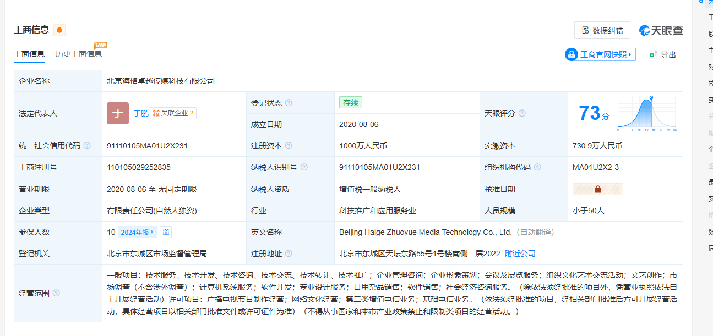The height and width of the screenshot is (336, 713).
Task: Click the help icon next to 天眼评分
Action: coord(522,113)
